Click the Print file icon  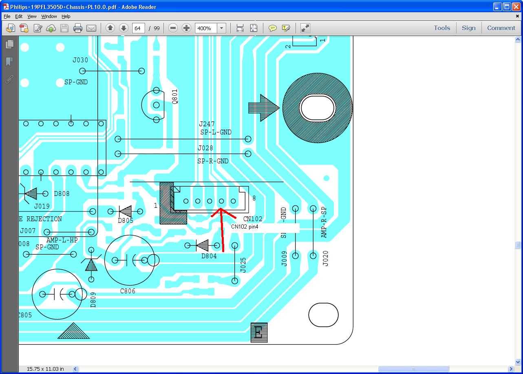coord(77,28)
